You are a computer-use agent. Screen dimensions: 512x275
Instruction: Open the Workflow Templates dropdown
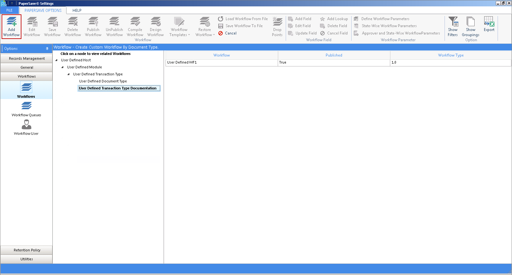pos(179,27)
